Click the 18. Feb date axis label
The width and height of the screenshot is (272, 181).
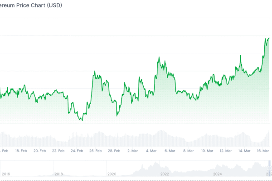pos(21,151)
